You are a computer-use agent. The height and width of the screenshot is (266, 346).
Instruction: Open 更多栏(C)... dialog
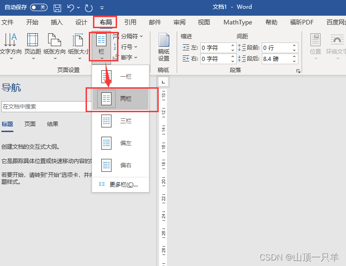point(120,184)
